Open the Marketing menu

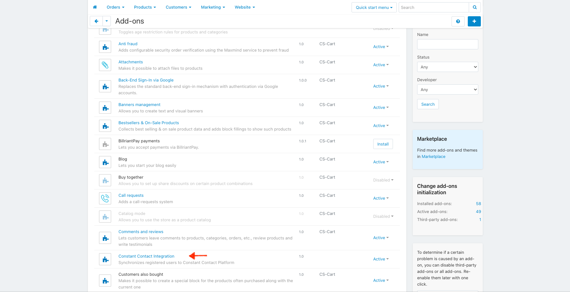pos(213,7)
